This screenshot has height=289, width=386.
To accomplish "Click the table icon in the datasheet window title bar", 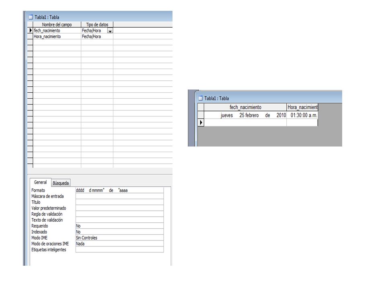I will [200, 98].
